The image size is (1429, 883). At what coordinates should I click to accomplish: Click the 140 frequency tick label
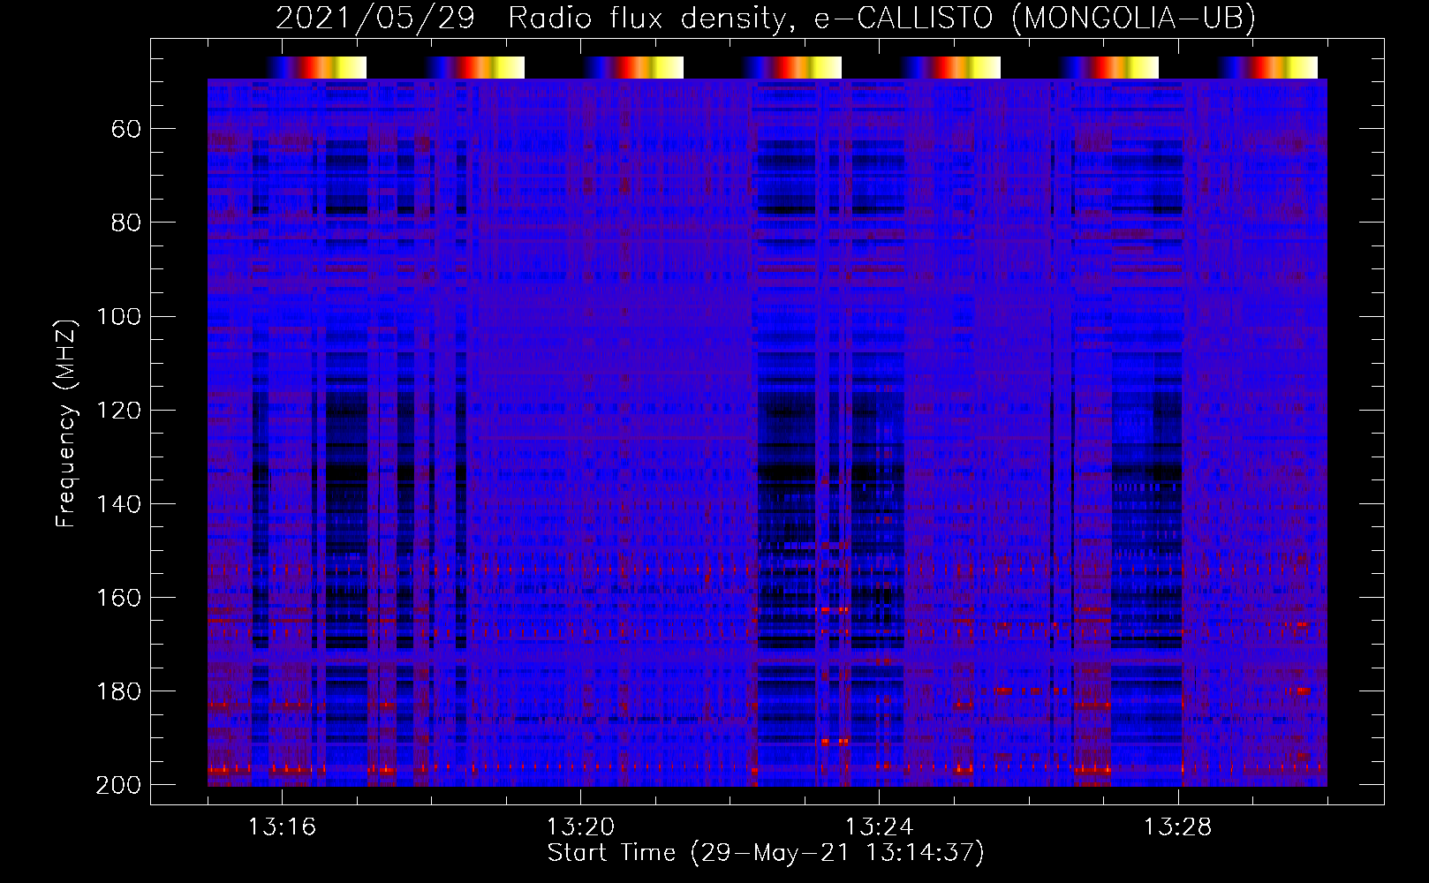coord(118,503)
